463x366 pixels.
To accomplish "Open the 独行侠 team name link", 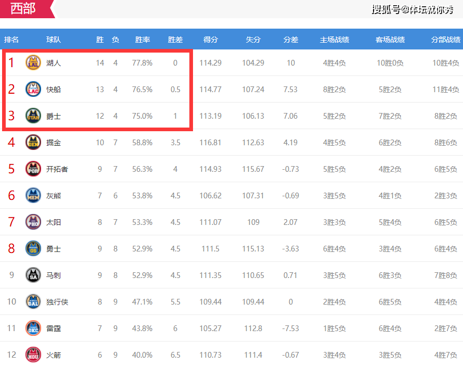I will pos(57,302).
